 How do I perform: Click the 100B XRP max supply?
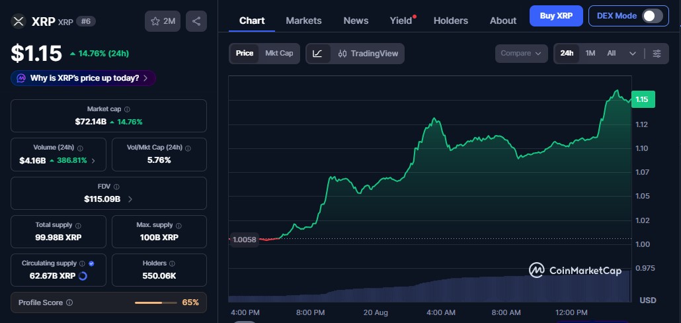coord(159,238)
